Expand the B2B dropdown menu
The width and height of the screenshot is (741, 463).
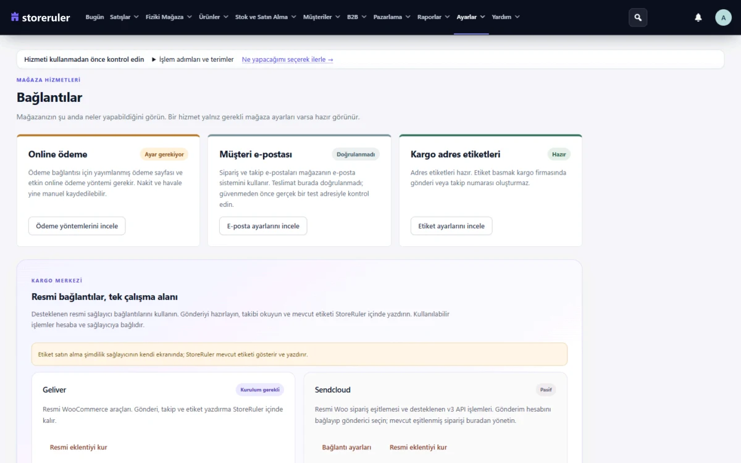coord(357,17)
